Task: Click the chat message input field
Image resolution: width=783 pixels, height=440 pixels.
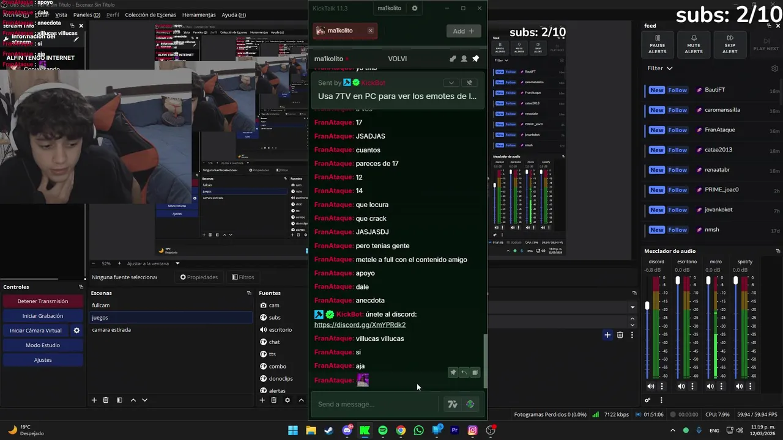Action: pyautogui.click(x=375, y=404)
